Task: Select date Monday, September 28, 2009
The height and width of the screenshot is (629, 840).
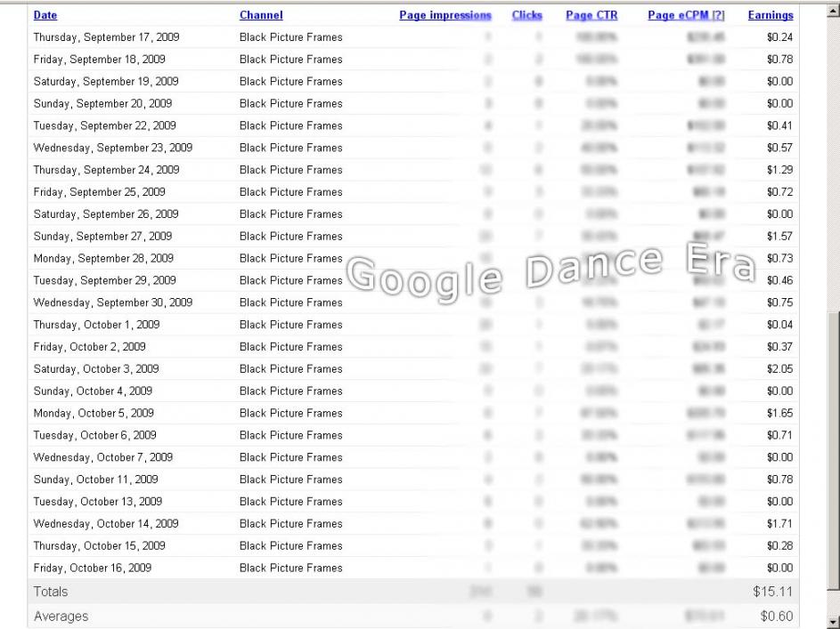Action: pos(103,258)
